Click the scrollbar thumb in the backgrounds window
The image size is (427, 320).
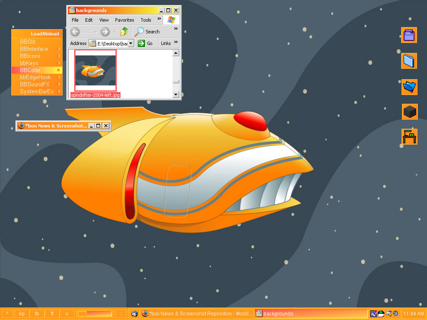point(176,82)
